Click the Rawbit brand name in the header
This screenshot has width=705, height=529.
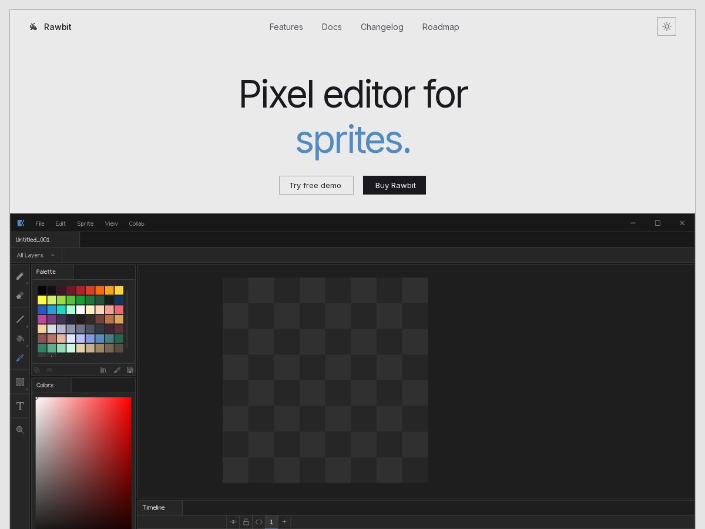click(58, 27)
